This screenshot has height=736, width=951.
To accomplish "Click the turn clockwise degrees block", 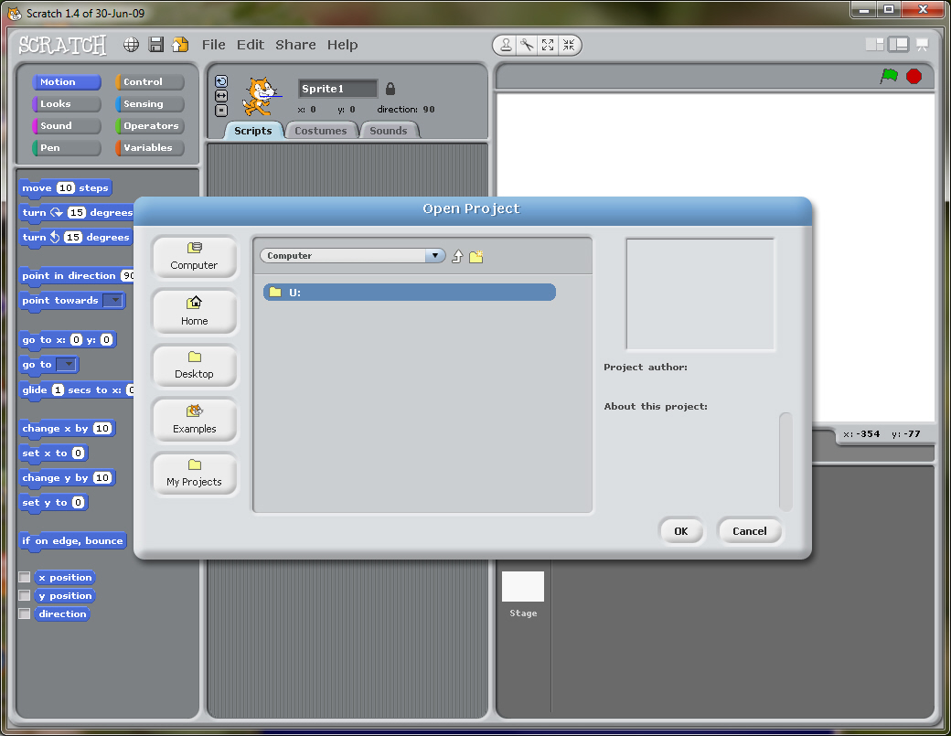I will (77, 213).
